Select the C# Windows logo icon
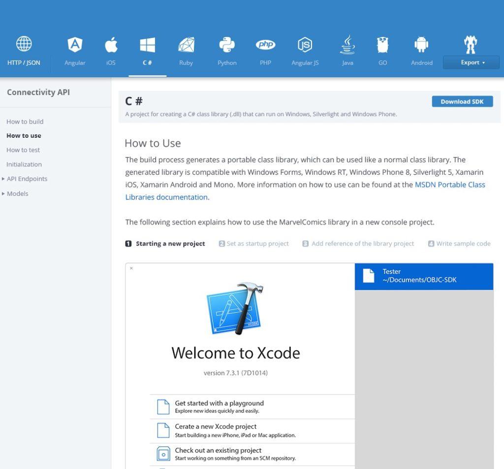Screen dimensions: 504x469 pos(148,45)
